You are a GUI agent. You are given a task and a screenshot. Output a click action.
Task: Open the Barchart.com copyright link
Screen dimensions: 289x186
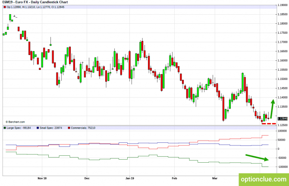(15, 122)
